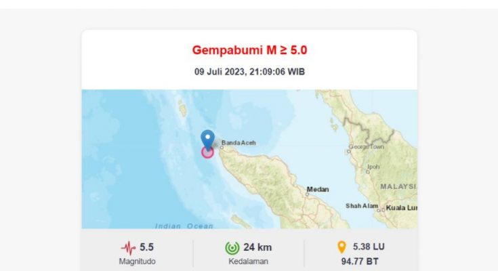This screenshot has height=271, width=498.
Task: Click George Town label on map
Action: point(367,147)
